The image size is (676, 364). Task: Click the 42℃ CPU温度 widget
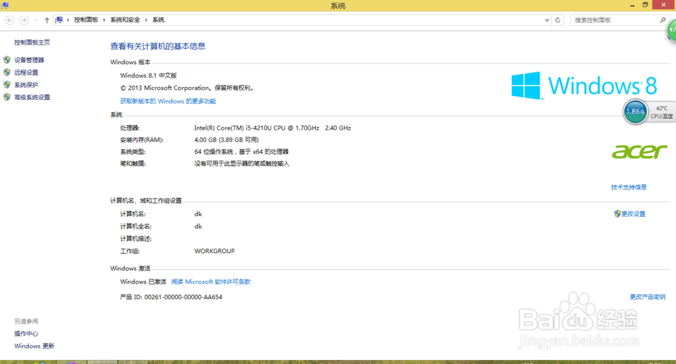pos(661,112)
